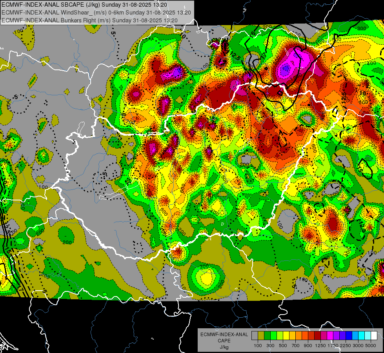Click the yellow-green legend swatch
Viewport: 384px width, 353px height.
coord(280,335)
